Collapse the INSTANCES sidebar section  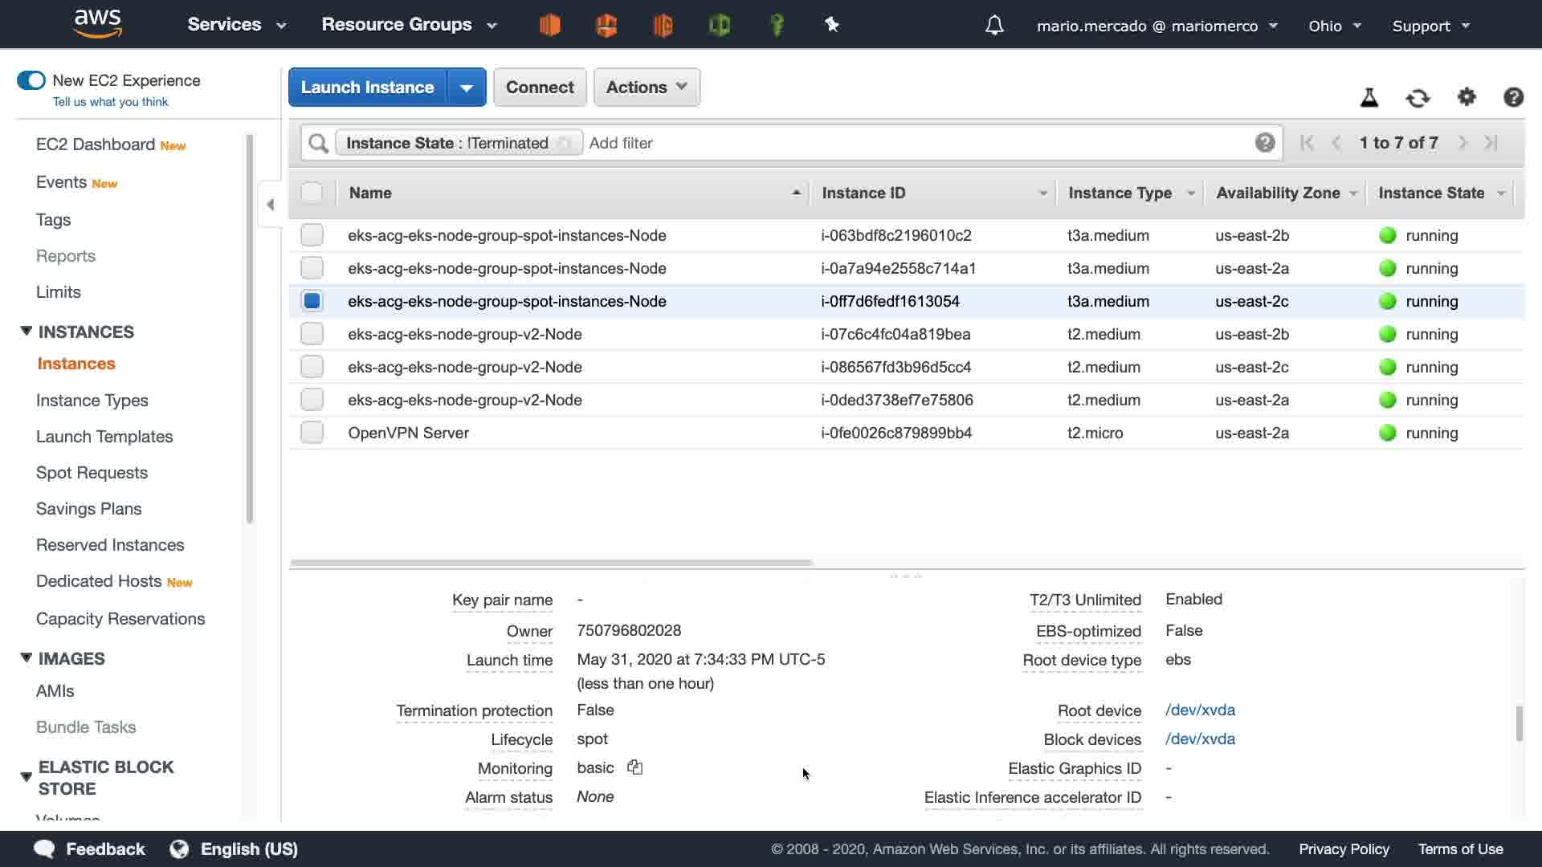26,332
